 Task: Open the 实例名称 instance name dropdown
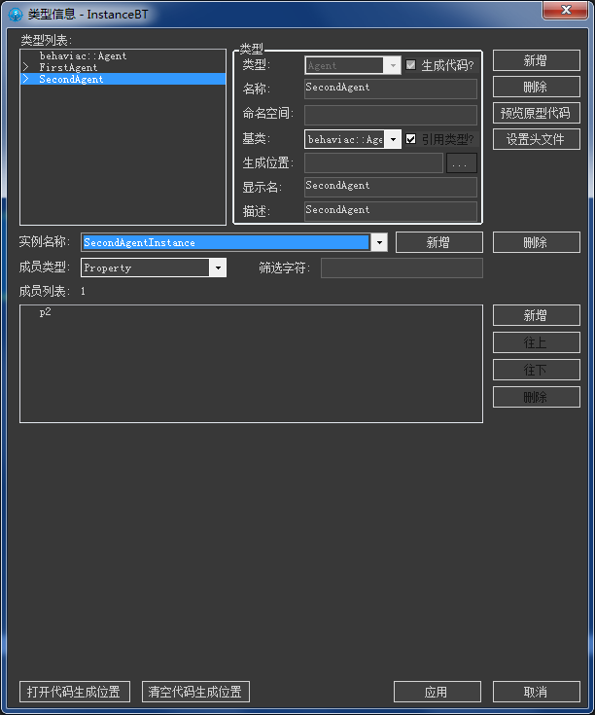(378, 242)
